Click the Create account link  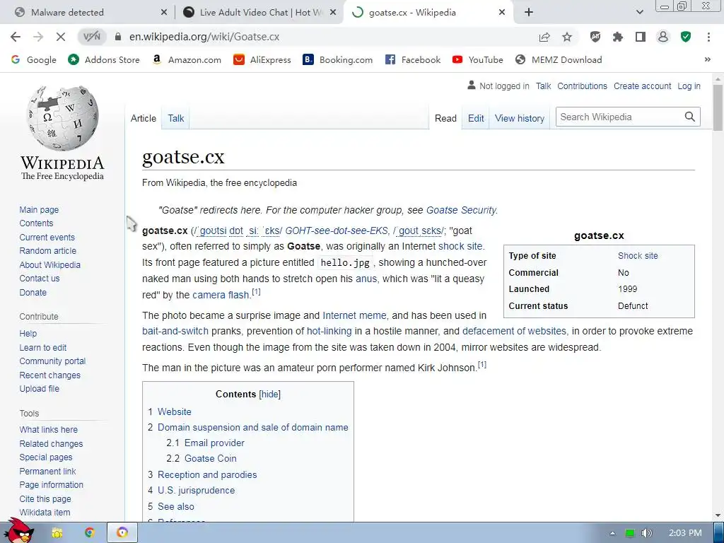642,86
